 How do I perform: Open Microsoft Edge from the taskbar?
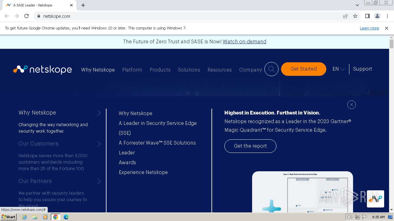66,217
